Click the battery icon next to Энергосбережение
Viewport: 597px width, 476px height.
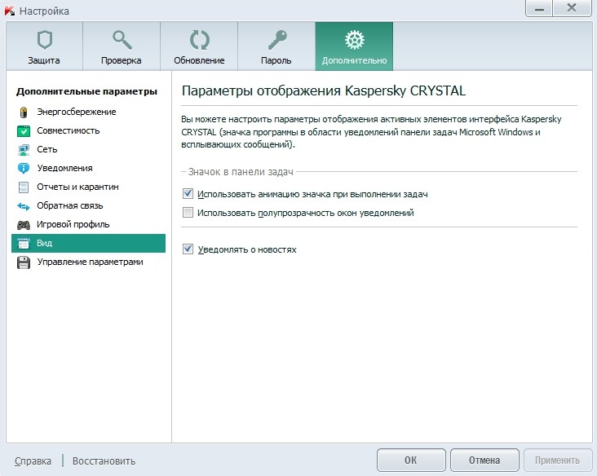coord(23,112)
